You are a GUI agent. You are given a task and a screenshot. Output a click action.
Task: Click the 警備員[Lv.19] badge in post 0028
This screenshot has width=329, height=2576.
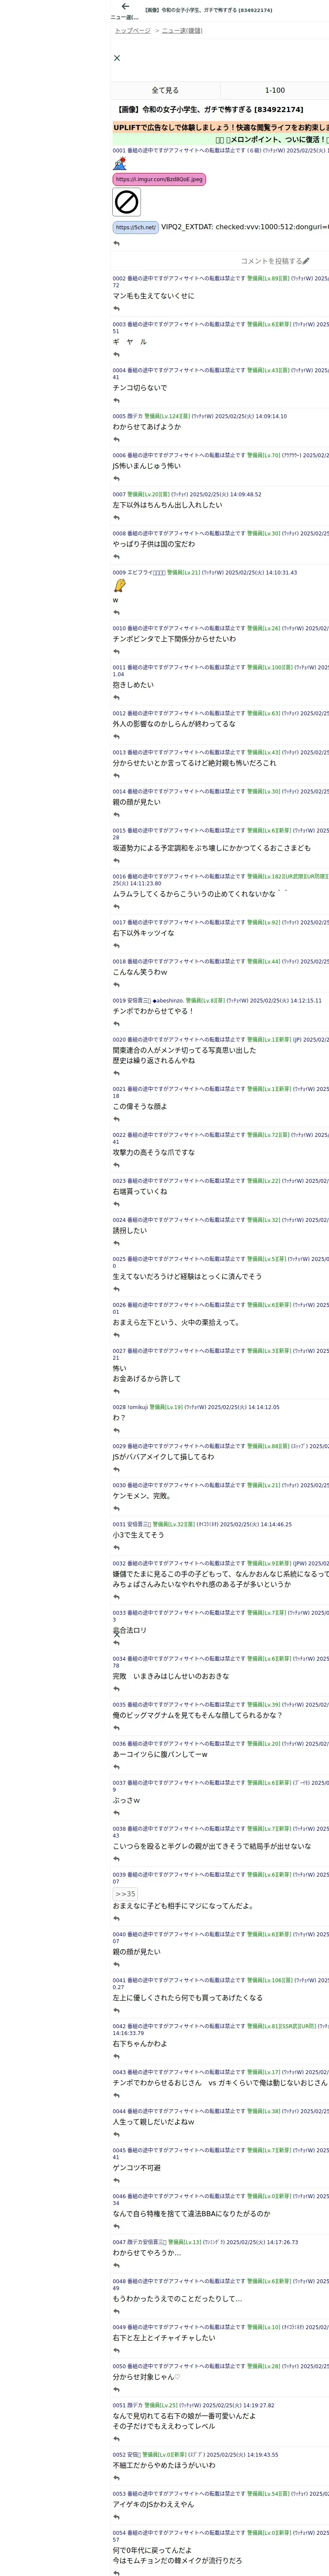click(x=167, y=1407)
